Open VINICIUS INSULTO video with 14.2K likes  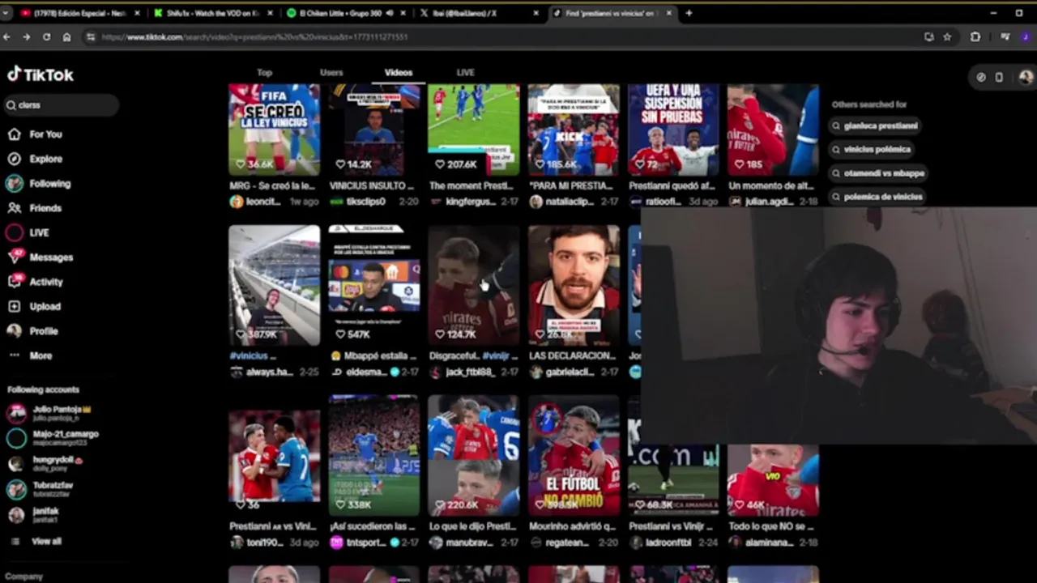click(374, 130)
